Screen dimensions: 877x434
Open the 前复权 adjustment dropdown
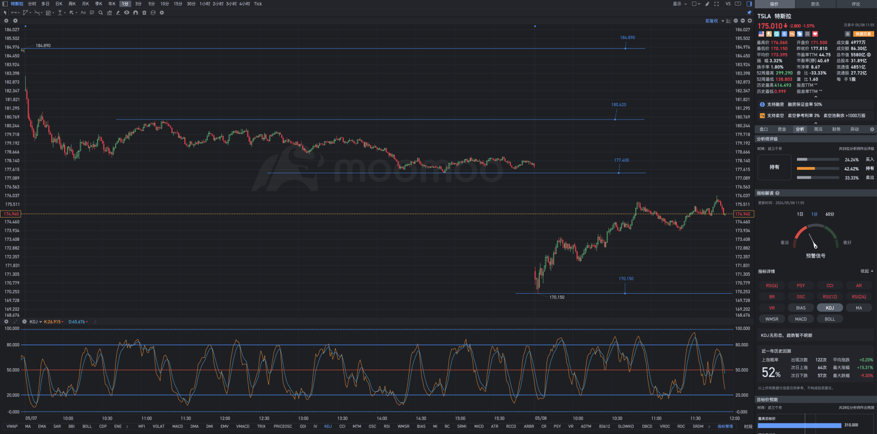715,21
